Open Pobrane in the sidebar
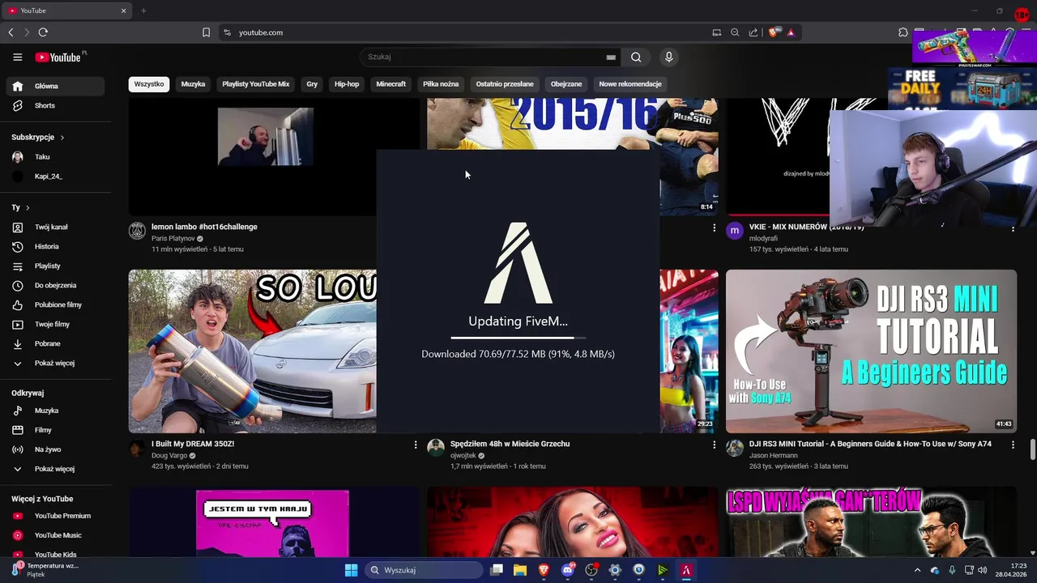 click(55, 343)
